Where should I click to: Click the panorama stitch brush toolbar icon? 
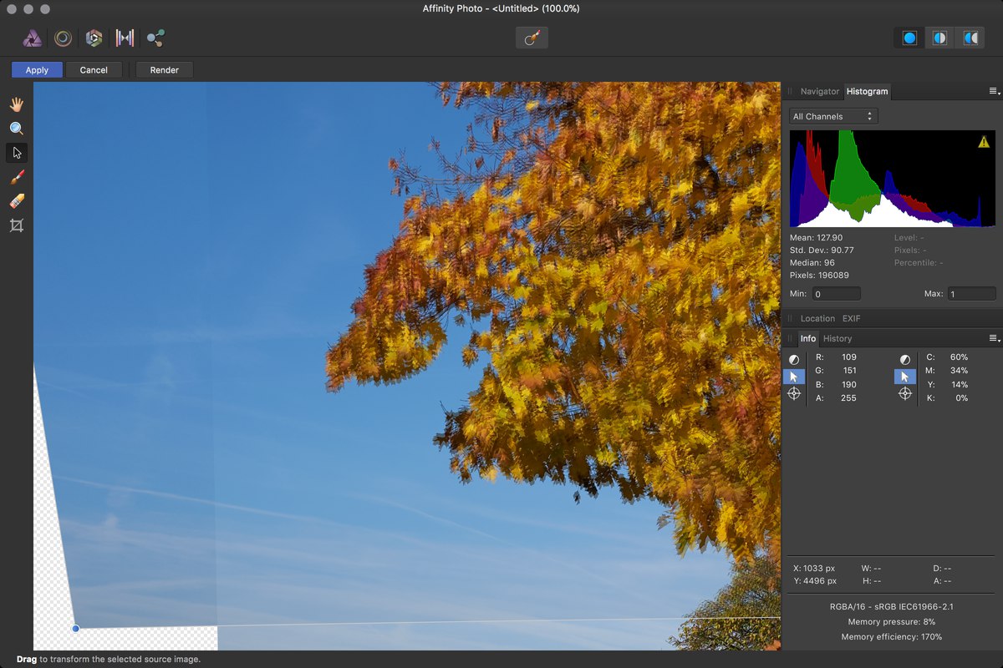pyautogui.click(x=532, y=38)
